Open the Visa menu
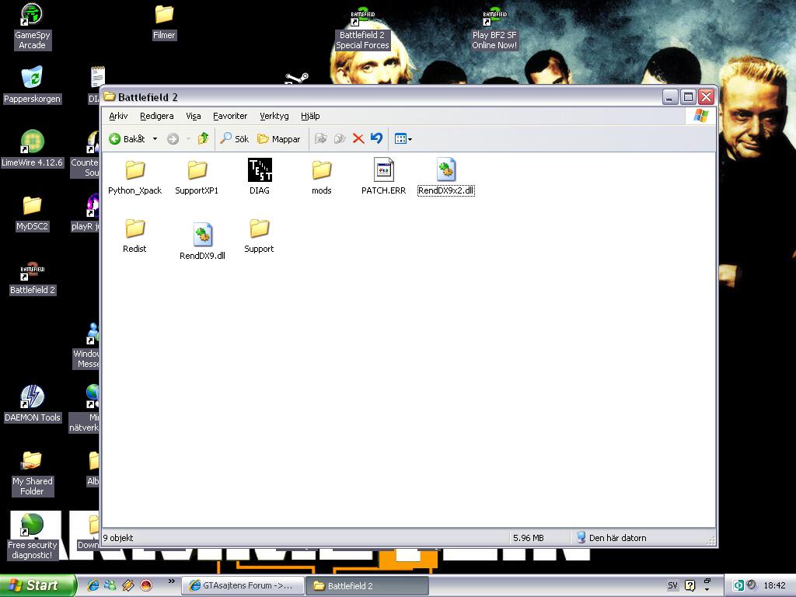This screenshot has height=597, width=796. 194,117
